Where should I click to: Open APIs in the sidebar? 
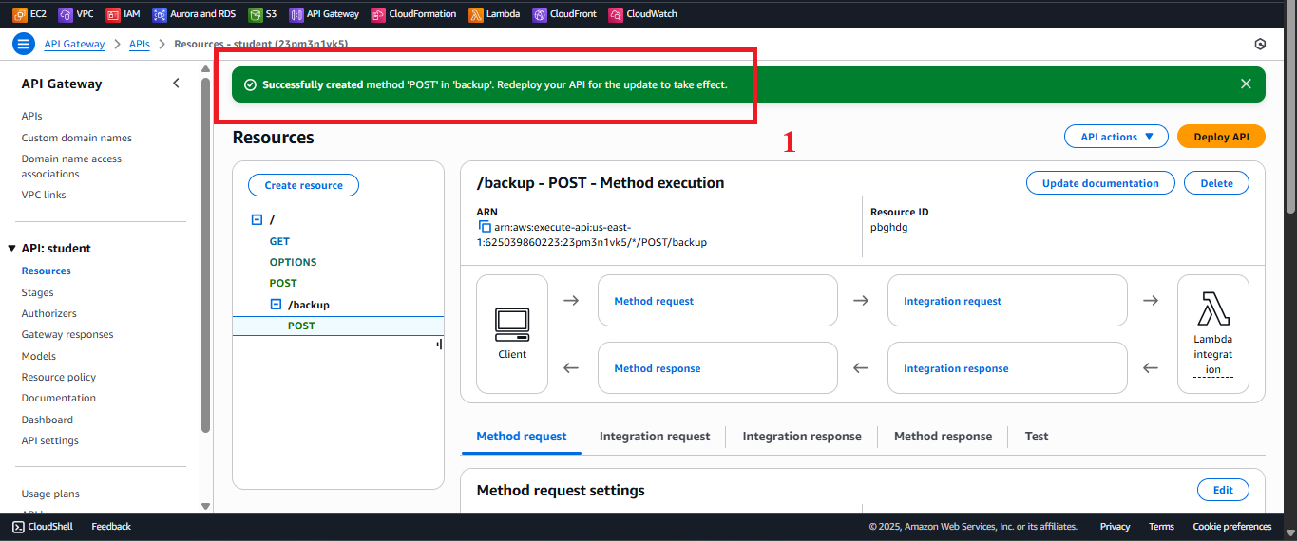[32, 116]
